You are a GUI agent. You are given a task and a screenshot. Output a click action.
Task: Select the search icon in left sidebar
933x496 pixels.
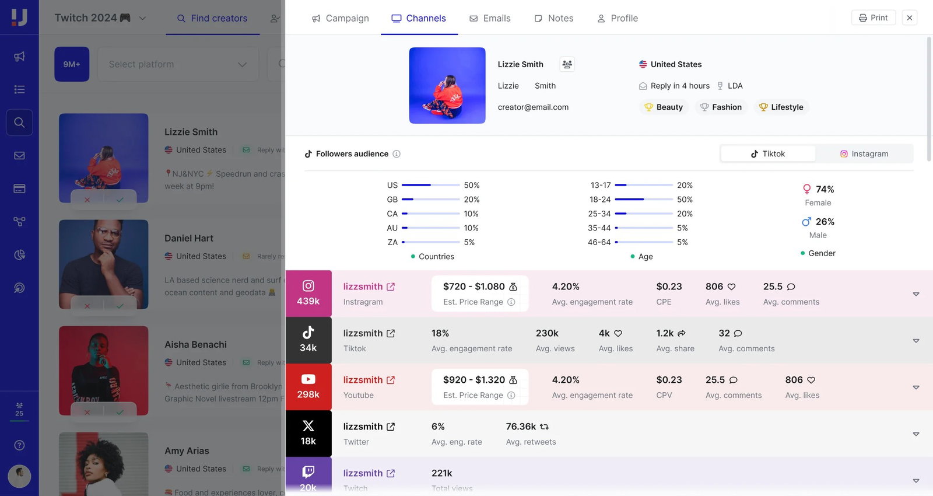tap(19, 123)
